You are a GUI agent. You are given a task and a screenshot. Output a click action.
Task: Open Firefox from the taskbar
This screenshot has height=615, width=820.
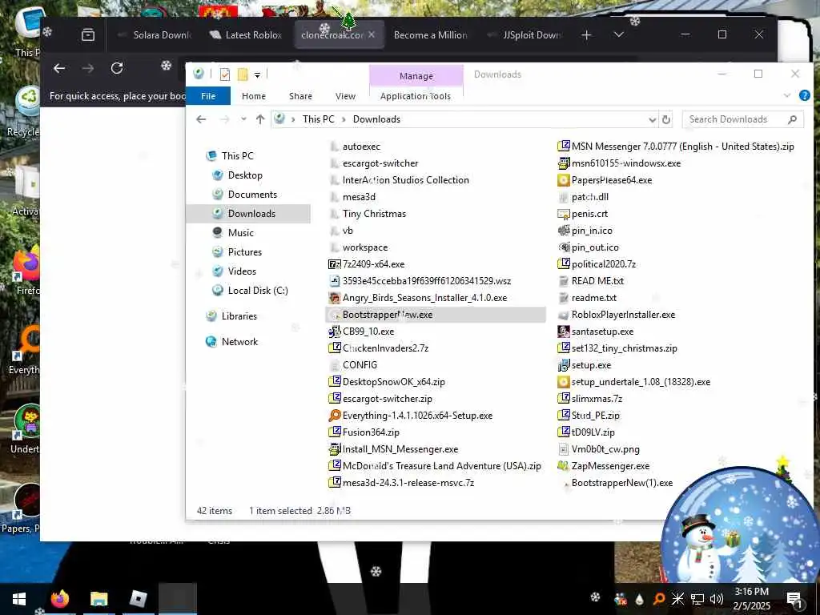[x=59, y=599]
